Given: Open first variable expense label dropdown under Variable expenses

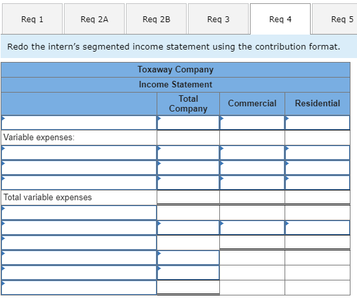Looking at the screenshot, I should pos(79,153).
